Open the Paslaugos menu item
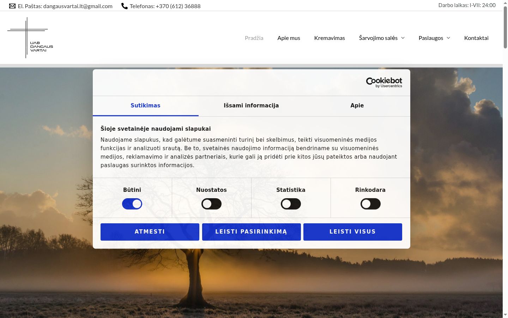This screenshot has height=318, width=508. (x=431, y=38)
